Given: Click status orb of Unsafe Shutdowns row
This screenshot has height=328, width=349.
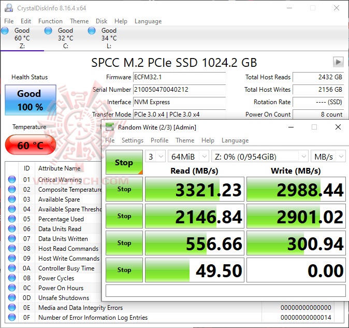Looking at the screenshot, I should click(x=12, y=297).
